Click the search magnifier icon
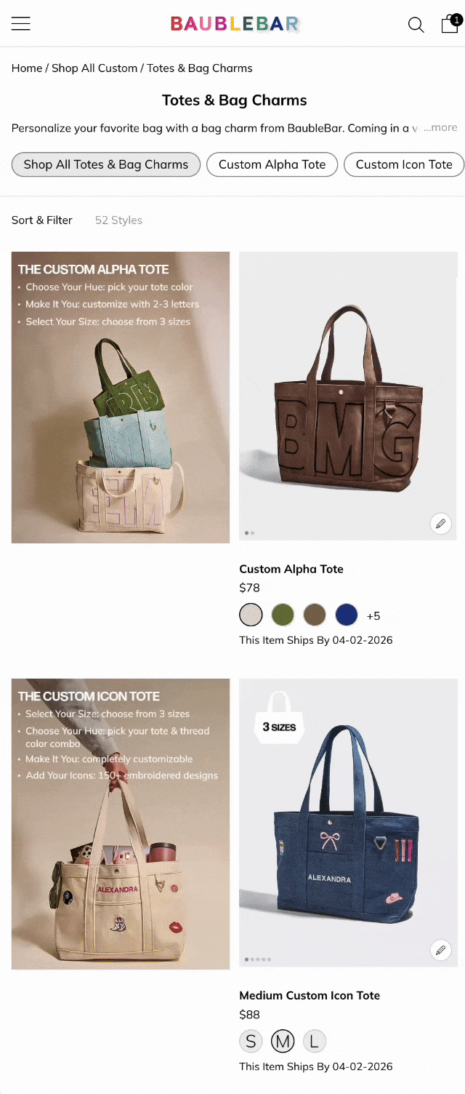Image resolution: width=465 pixels, height=1094 pixels. 416,25
